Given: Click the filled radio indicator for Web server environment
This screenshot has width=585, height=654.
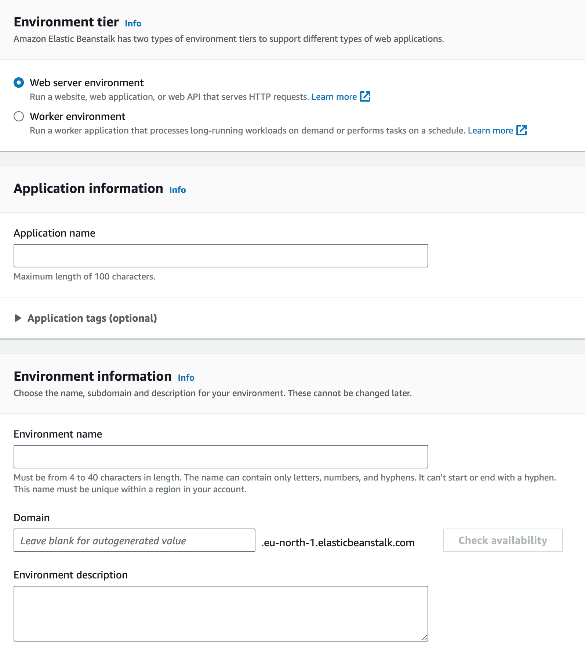Looking at the screenshot, I should 19,83.
